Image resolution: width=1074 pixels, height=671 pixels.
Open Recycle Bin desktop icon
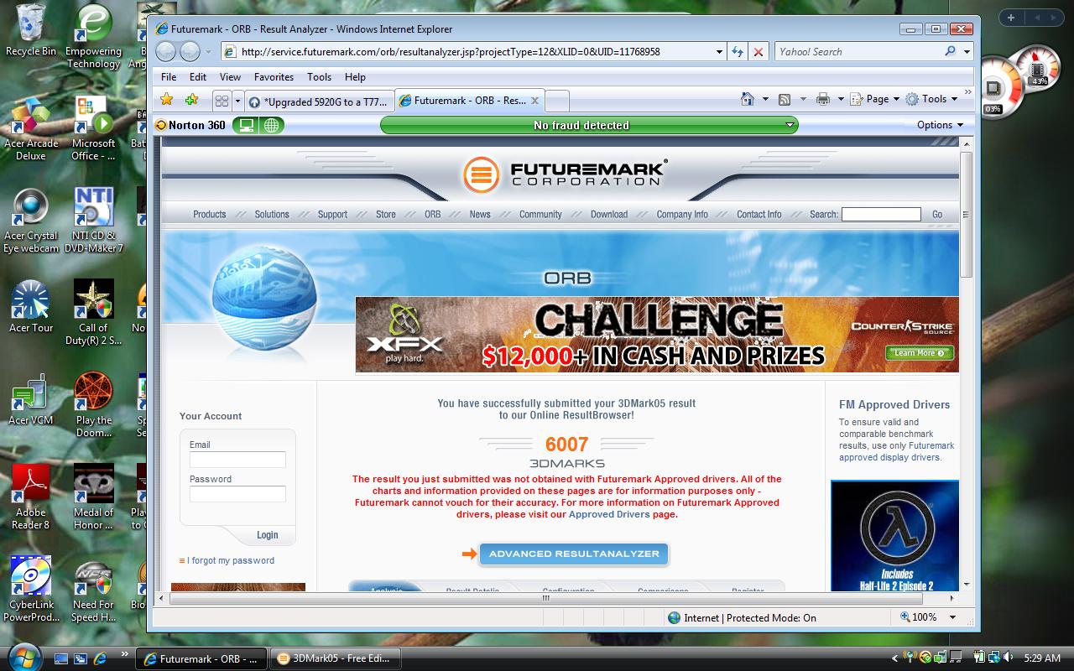coord(31,30)
